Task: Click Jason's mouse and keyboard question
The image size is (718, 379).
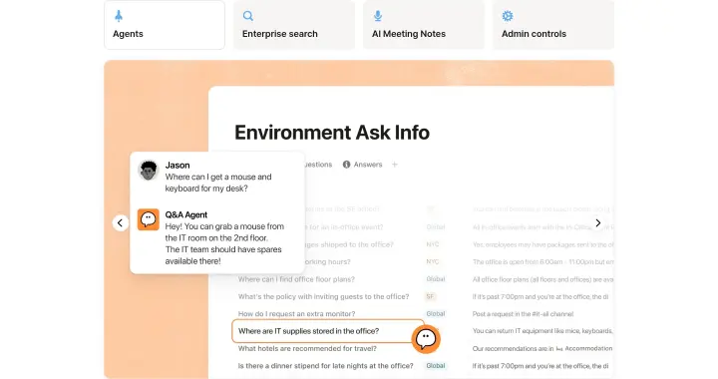Action: pos(218,183)
